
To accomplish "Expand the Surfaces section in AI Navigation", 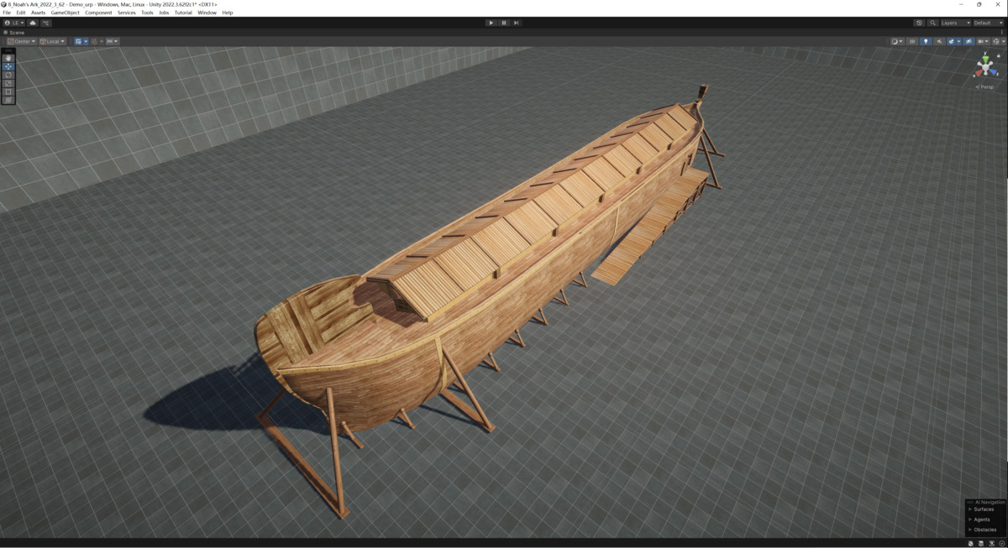I will 983,509.
